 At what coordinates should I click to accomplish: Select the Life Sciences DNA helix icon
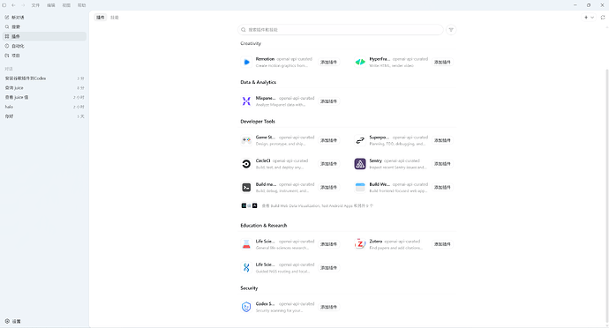coord(246,268)
